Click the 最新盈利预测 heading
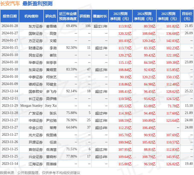Viewport: 194px width, 175px height. click(37, 3)
